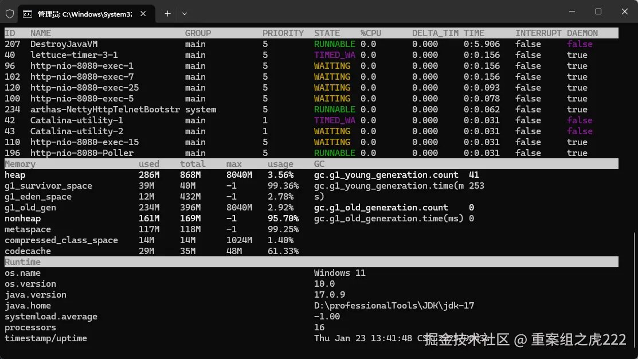Screen dimensions: 638x359
Task: Click the NAME column header
Action: pos(41,33)
